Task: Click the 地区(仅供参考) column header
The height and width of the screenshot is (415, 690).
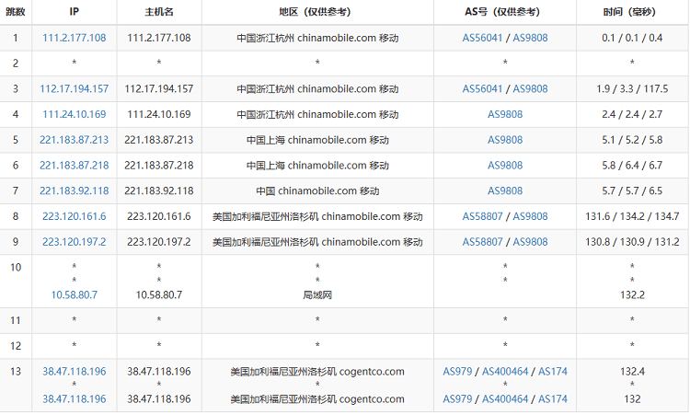Action: pos(317,12)
